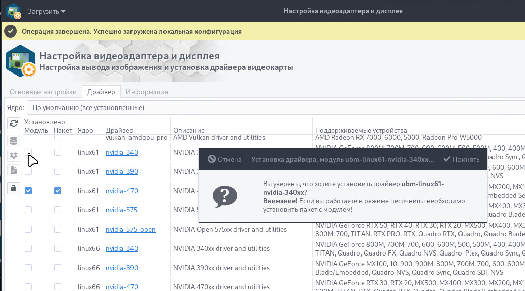Click the refresh driver list icon

14,123
